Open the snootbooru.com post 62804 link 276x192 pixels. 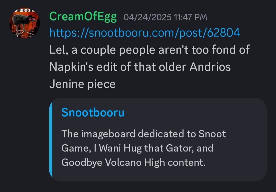coord(144,33)
